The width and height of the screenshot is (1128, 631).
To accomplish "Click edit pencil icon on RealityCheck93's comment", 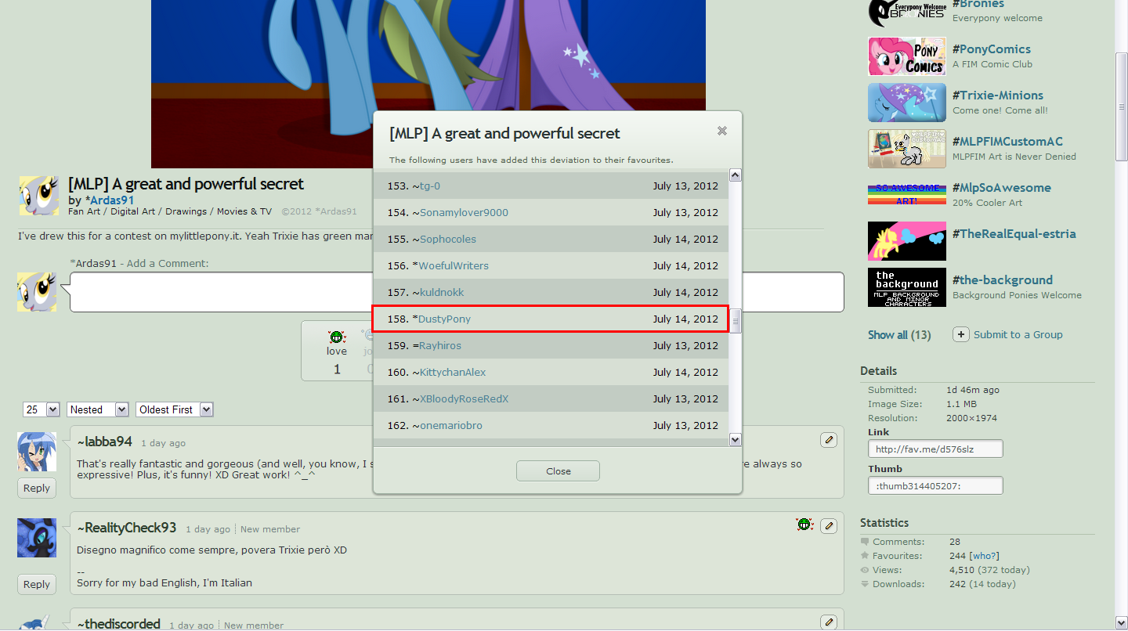I will [829, 526].
